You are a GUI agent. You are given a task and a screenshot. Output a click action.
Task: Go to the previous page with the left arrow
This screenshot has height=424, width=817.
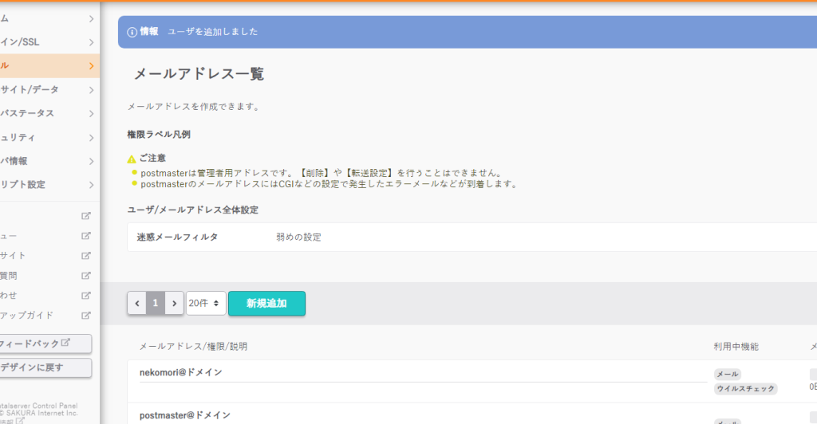click(x=136, y=304)
